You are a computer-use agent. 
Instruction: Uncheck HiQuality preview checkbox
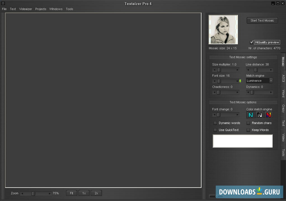252,42
